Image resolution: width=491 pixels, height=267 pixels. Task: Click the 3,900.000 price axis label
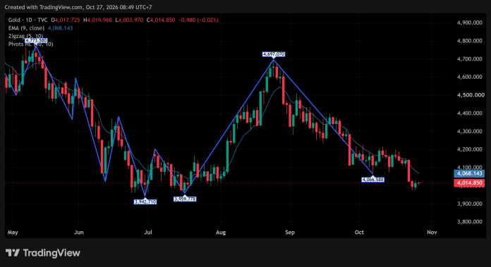point(469,204)
